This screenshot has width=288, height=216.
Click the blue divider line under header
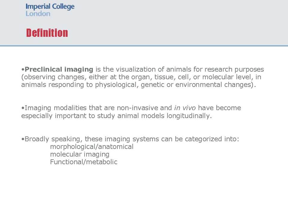(144, 46)
